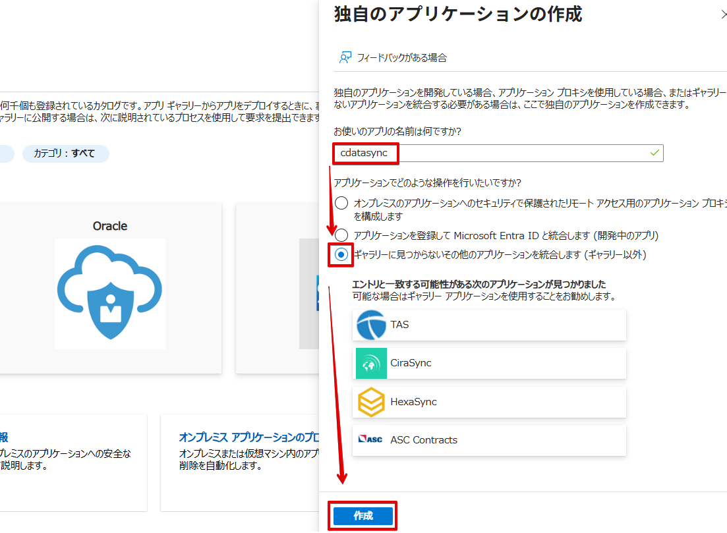Image resolution: width=727 pixels, height=533 pixels.
Task: Click the ASC Contracts logo
Action: coord(371,439)
